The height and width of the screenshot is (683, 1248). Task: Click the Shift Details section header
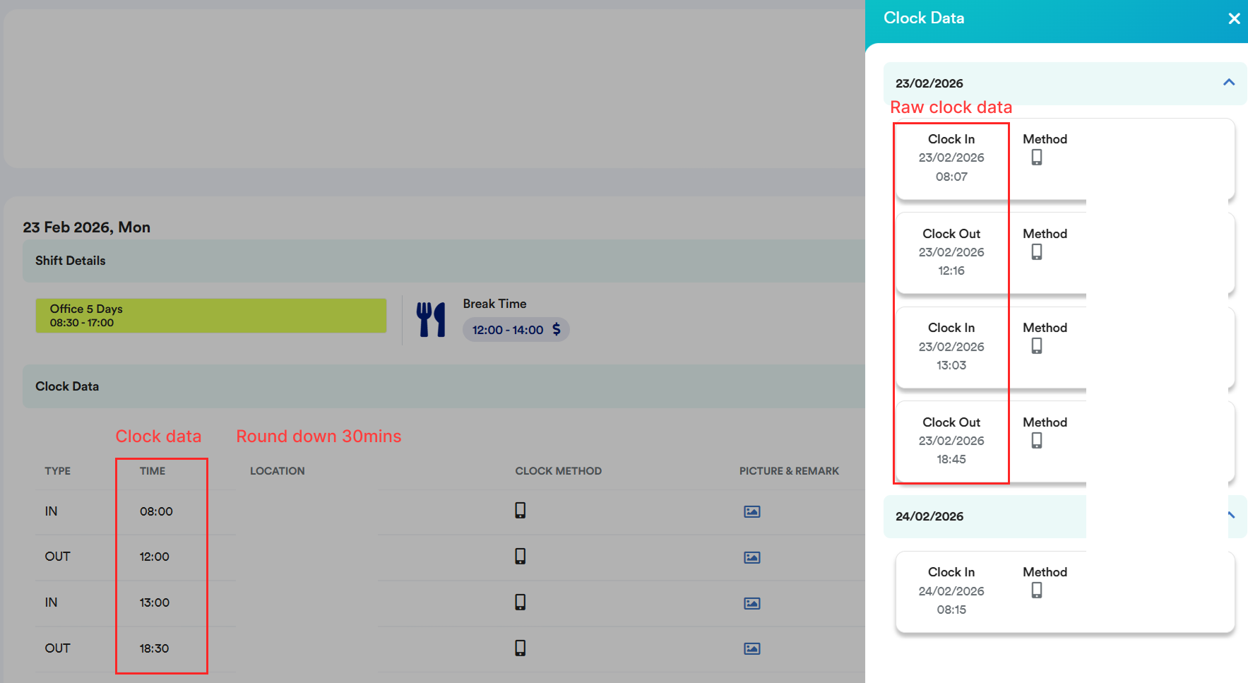coord(444,261)
